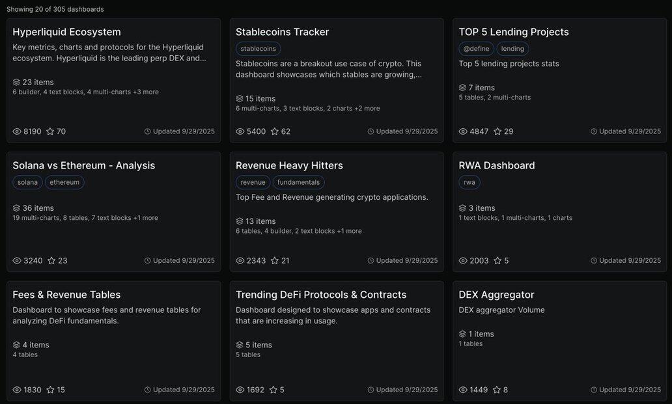672x404 pixels.
Task: Select the @define tag
Action: pos(475,49)
